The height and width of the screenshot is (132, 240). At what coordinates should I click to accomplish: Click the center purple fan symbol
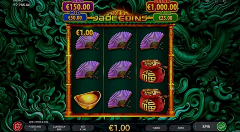pos(120,70)
